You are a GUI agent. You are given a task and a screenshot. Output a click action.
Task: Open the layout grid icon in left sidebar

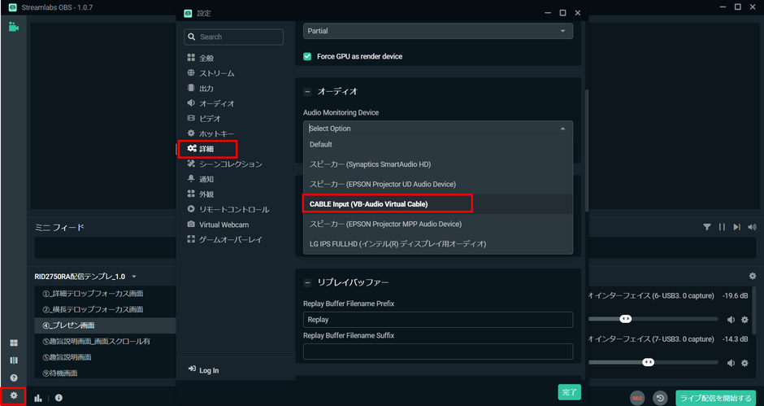[x=14, y=343]
